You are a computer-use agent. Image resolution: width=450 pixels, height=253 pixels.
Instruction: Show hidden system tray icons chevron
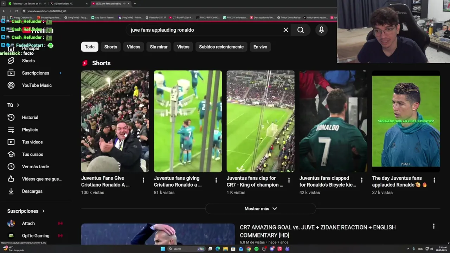[x=408, y=249]
